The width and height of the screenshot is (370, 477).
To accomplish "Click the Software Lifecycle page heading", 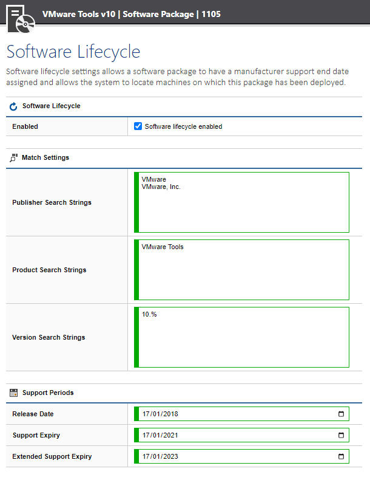I will tap(73, 52).
